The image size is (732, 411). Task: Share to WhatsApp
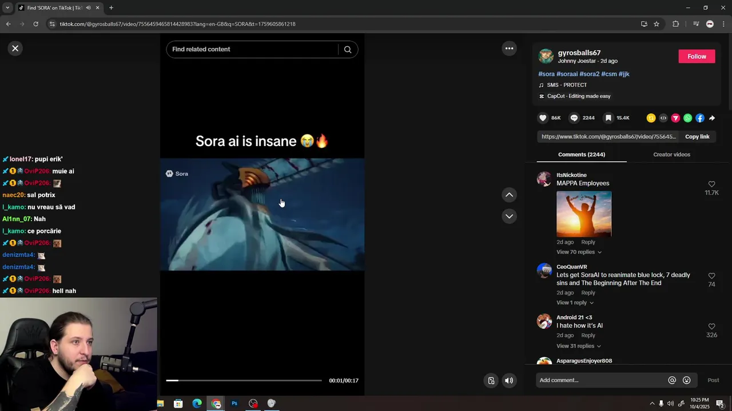[x=688, y=118]
